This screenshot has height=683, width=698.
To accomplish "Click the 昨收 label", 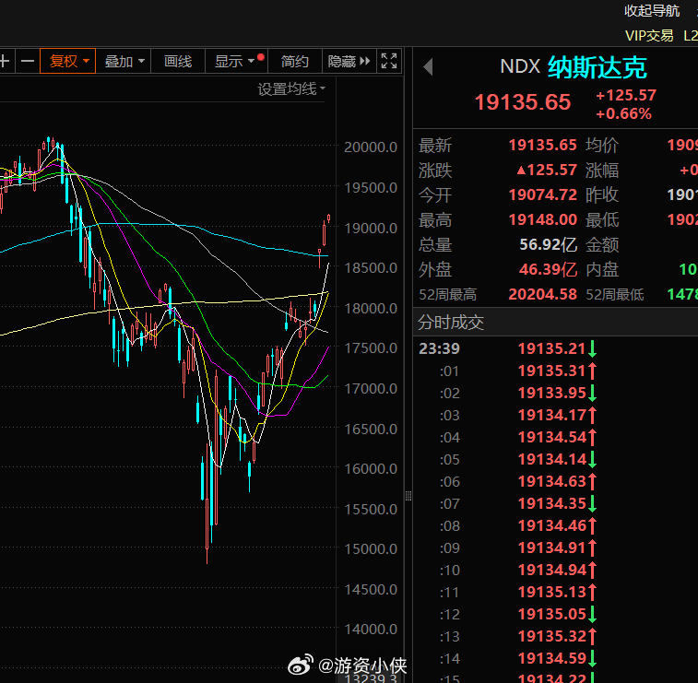I will coord(602,194).
